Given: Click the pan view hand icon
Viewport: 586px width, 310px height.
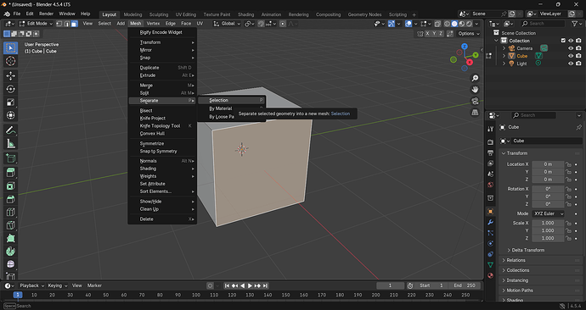Looking at the screenshot, I should tap(475, 90).
